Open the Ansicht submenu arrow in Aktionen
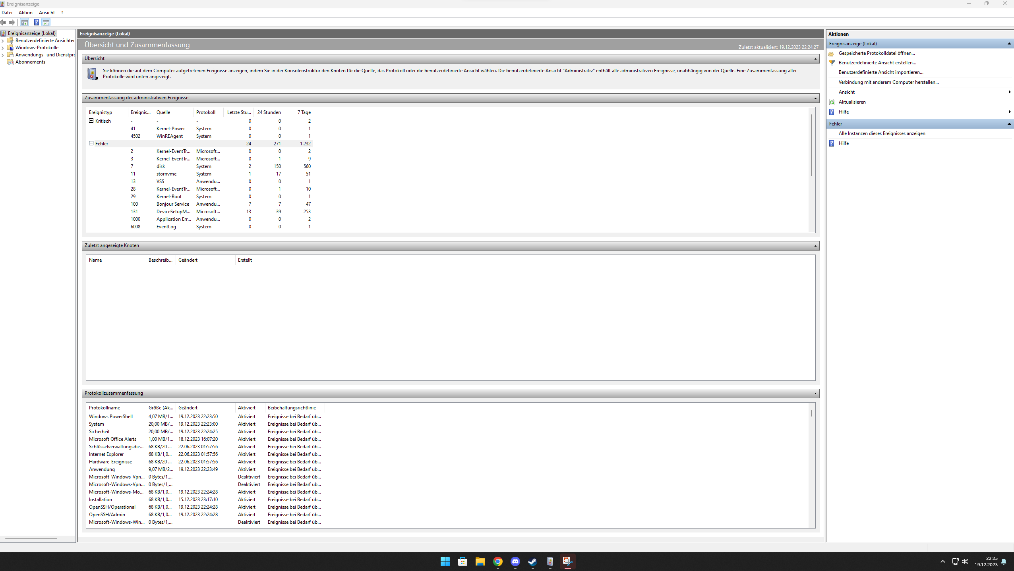 (1009, 92)
